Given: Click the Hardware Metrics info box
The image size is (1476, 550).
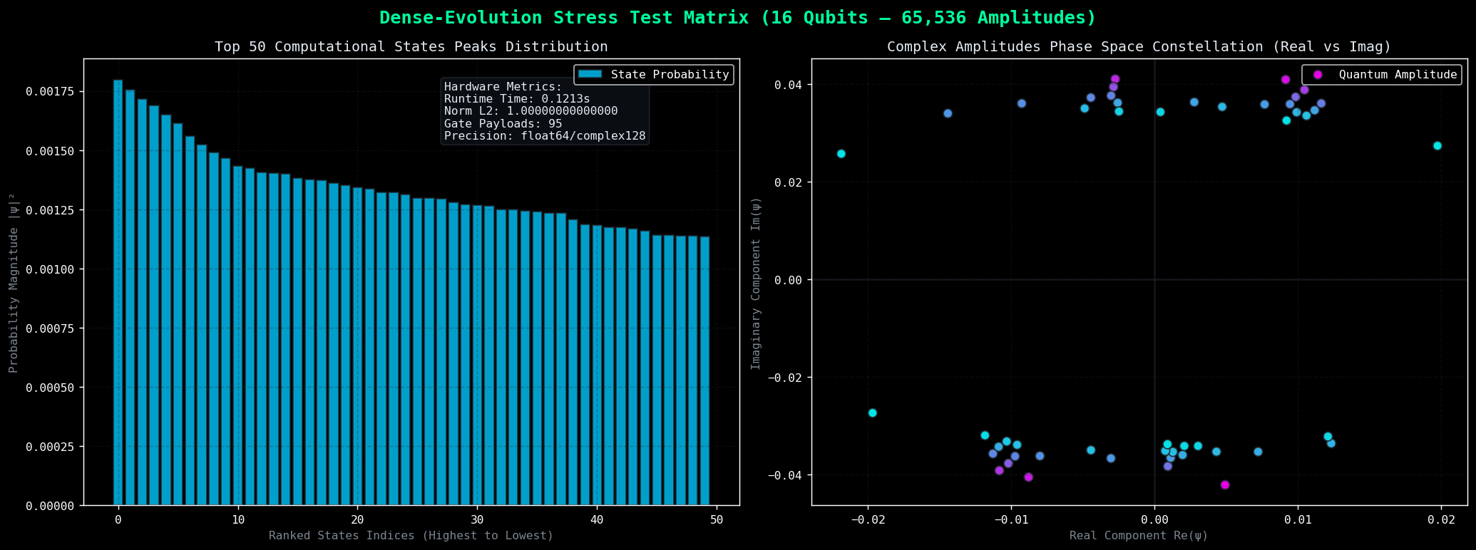Looking at the screenshot, I should pos(545,112).
